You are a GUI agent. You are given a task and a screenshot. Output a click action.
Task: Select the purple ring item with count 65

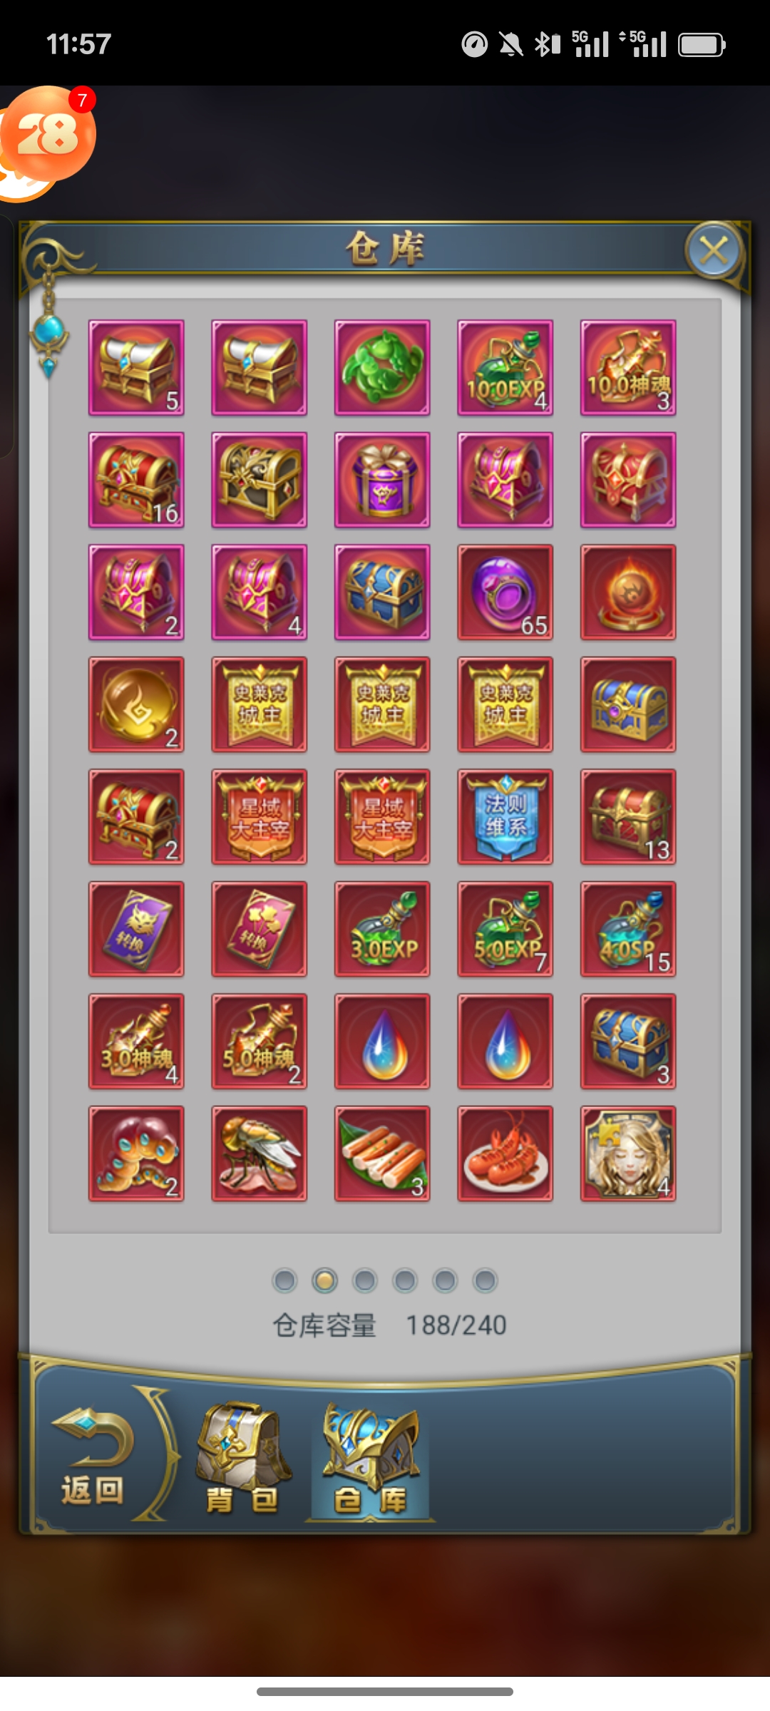[x=505, y=592]
